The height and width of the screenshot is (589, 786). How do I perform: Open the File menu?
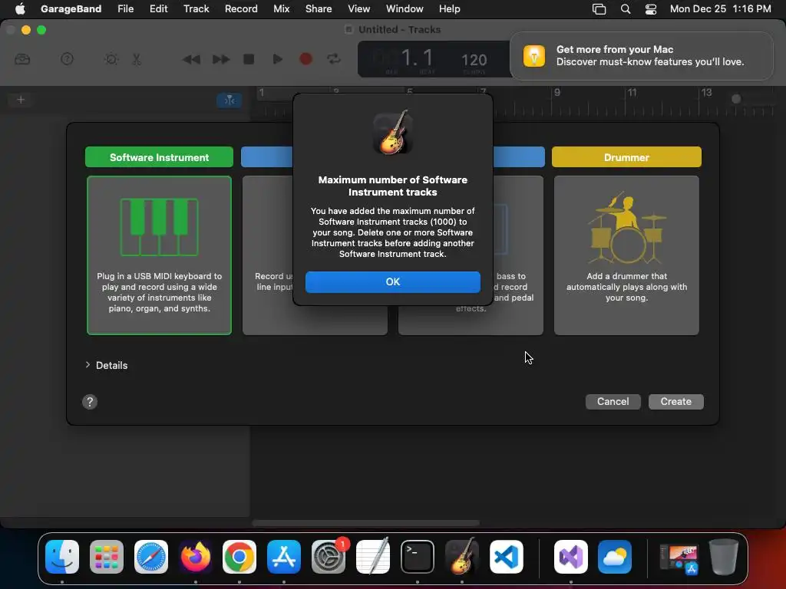pos(125,8)
